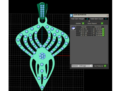Click the count cell showing 12

click(94, 33)
